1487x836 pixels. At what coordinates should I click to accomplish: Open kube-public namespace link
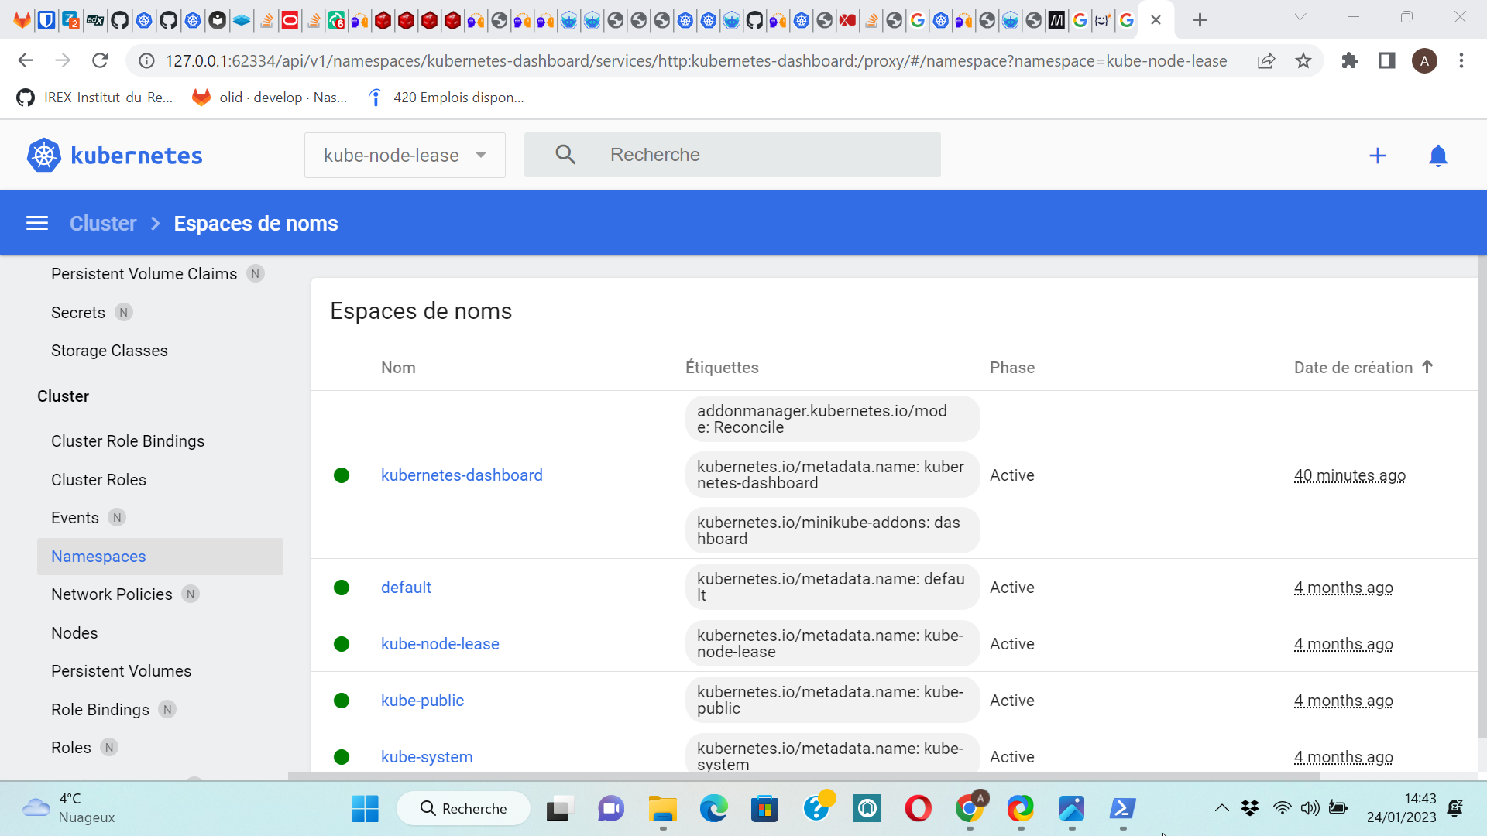[422, 701]
